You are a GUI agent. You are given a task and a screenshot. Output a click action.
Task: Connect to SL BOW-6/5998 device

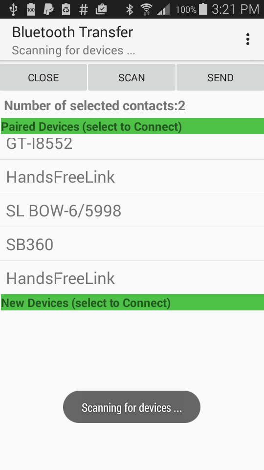coord(132,210)
